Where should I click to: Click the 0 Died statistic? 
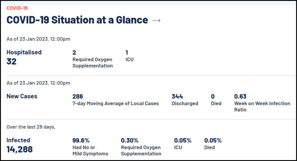pyautogui.click(x=213, y=96)
